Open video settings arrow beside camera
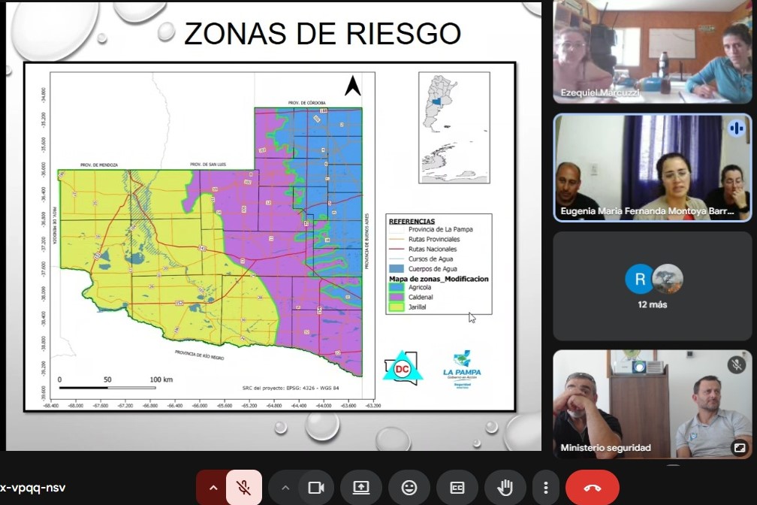The width and height of the screenshot is (757, 505). coord(285,488)
